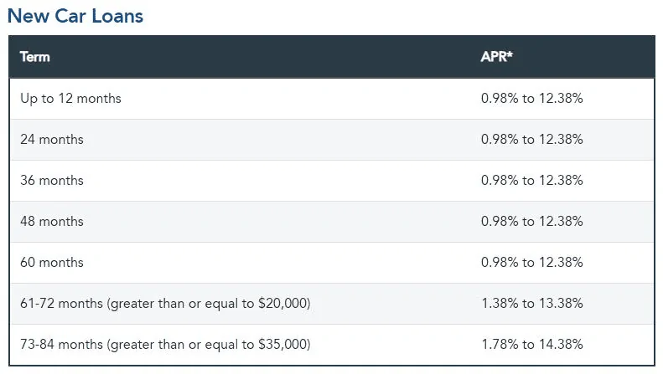This screenshot has width=663, height=374.
Task: Select the 48 months term cell
Action: tap(52, 221)
